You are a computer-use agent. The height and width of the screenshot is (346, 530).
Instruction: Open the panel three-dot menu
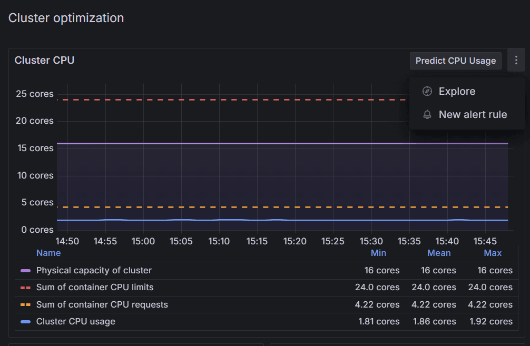516,61
